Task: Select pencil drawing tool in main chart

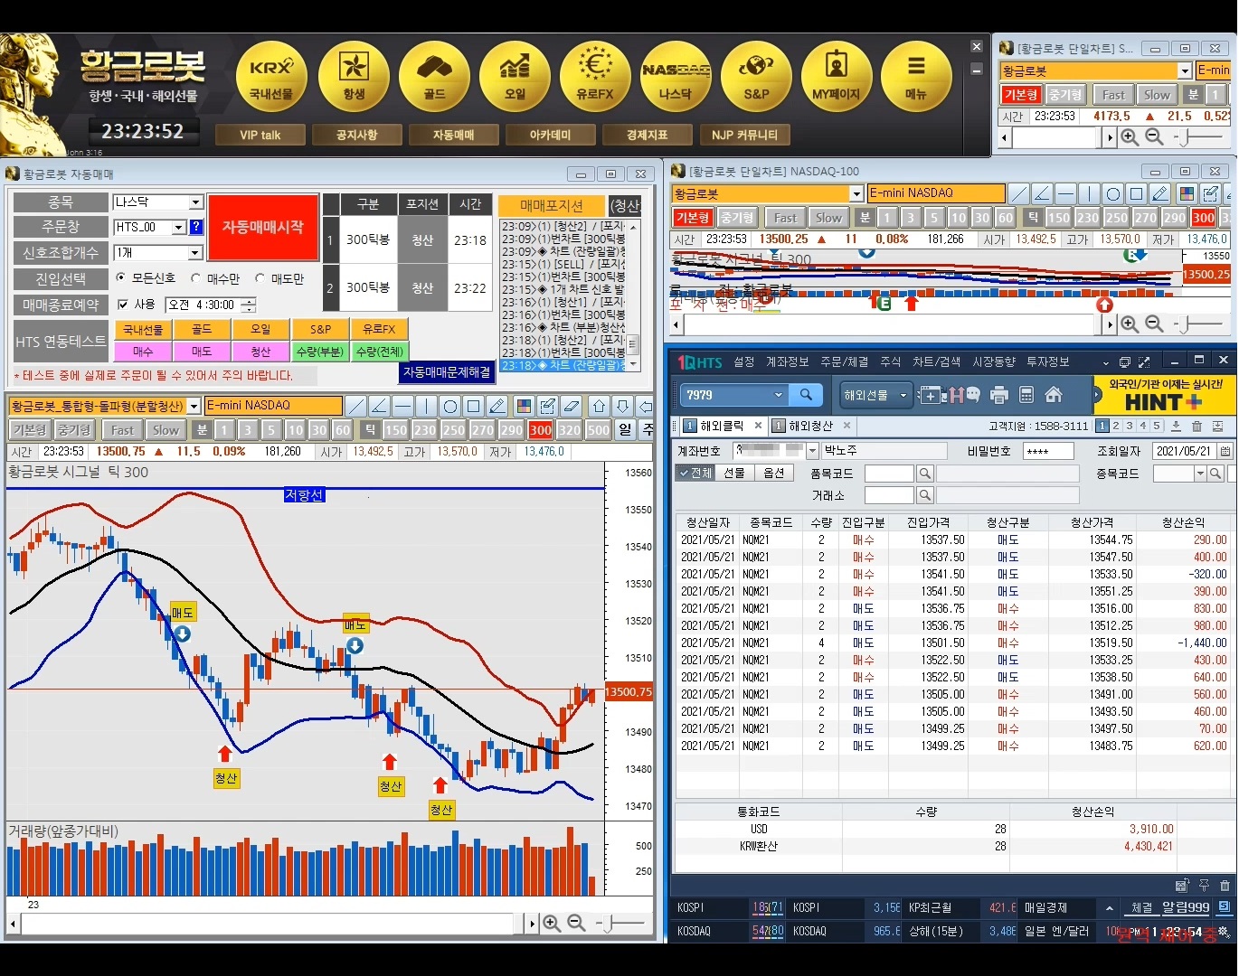Action: coord(497,406)
